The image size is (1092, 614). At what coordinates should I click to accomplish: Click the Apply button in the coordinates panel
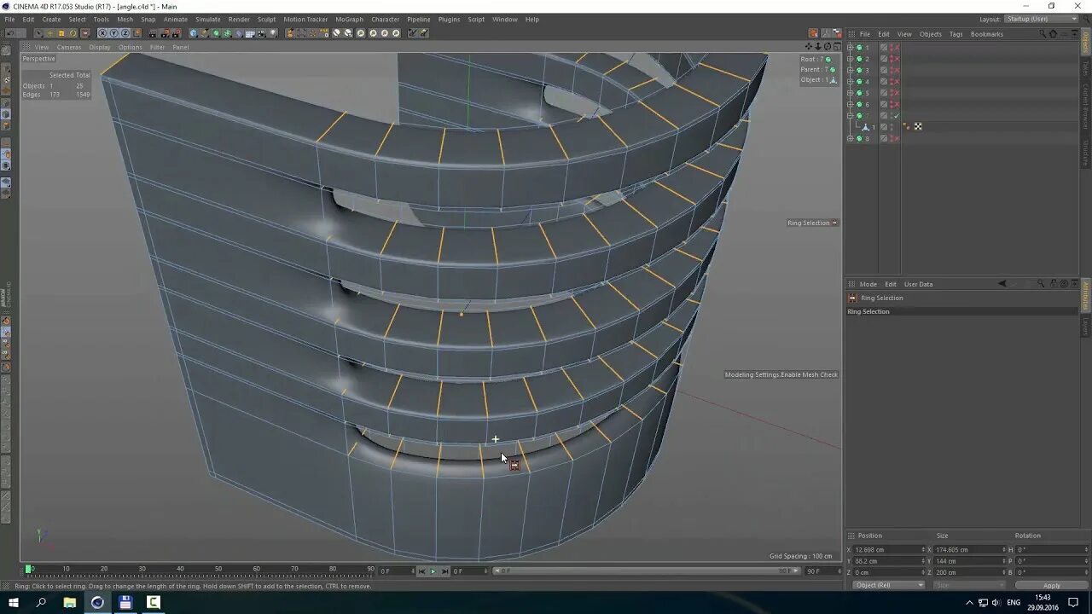1051,586
